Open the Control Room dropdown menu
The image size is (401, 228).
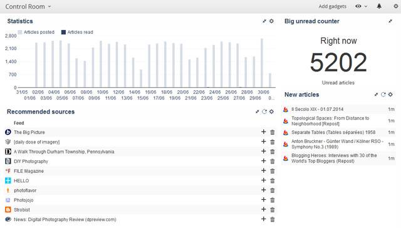coord(28,7)
